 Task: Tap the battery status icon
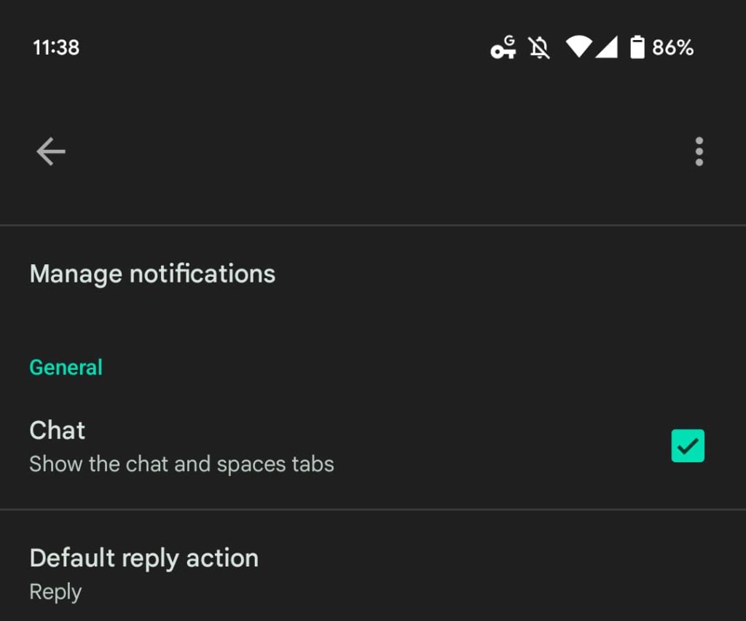637,47
